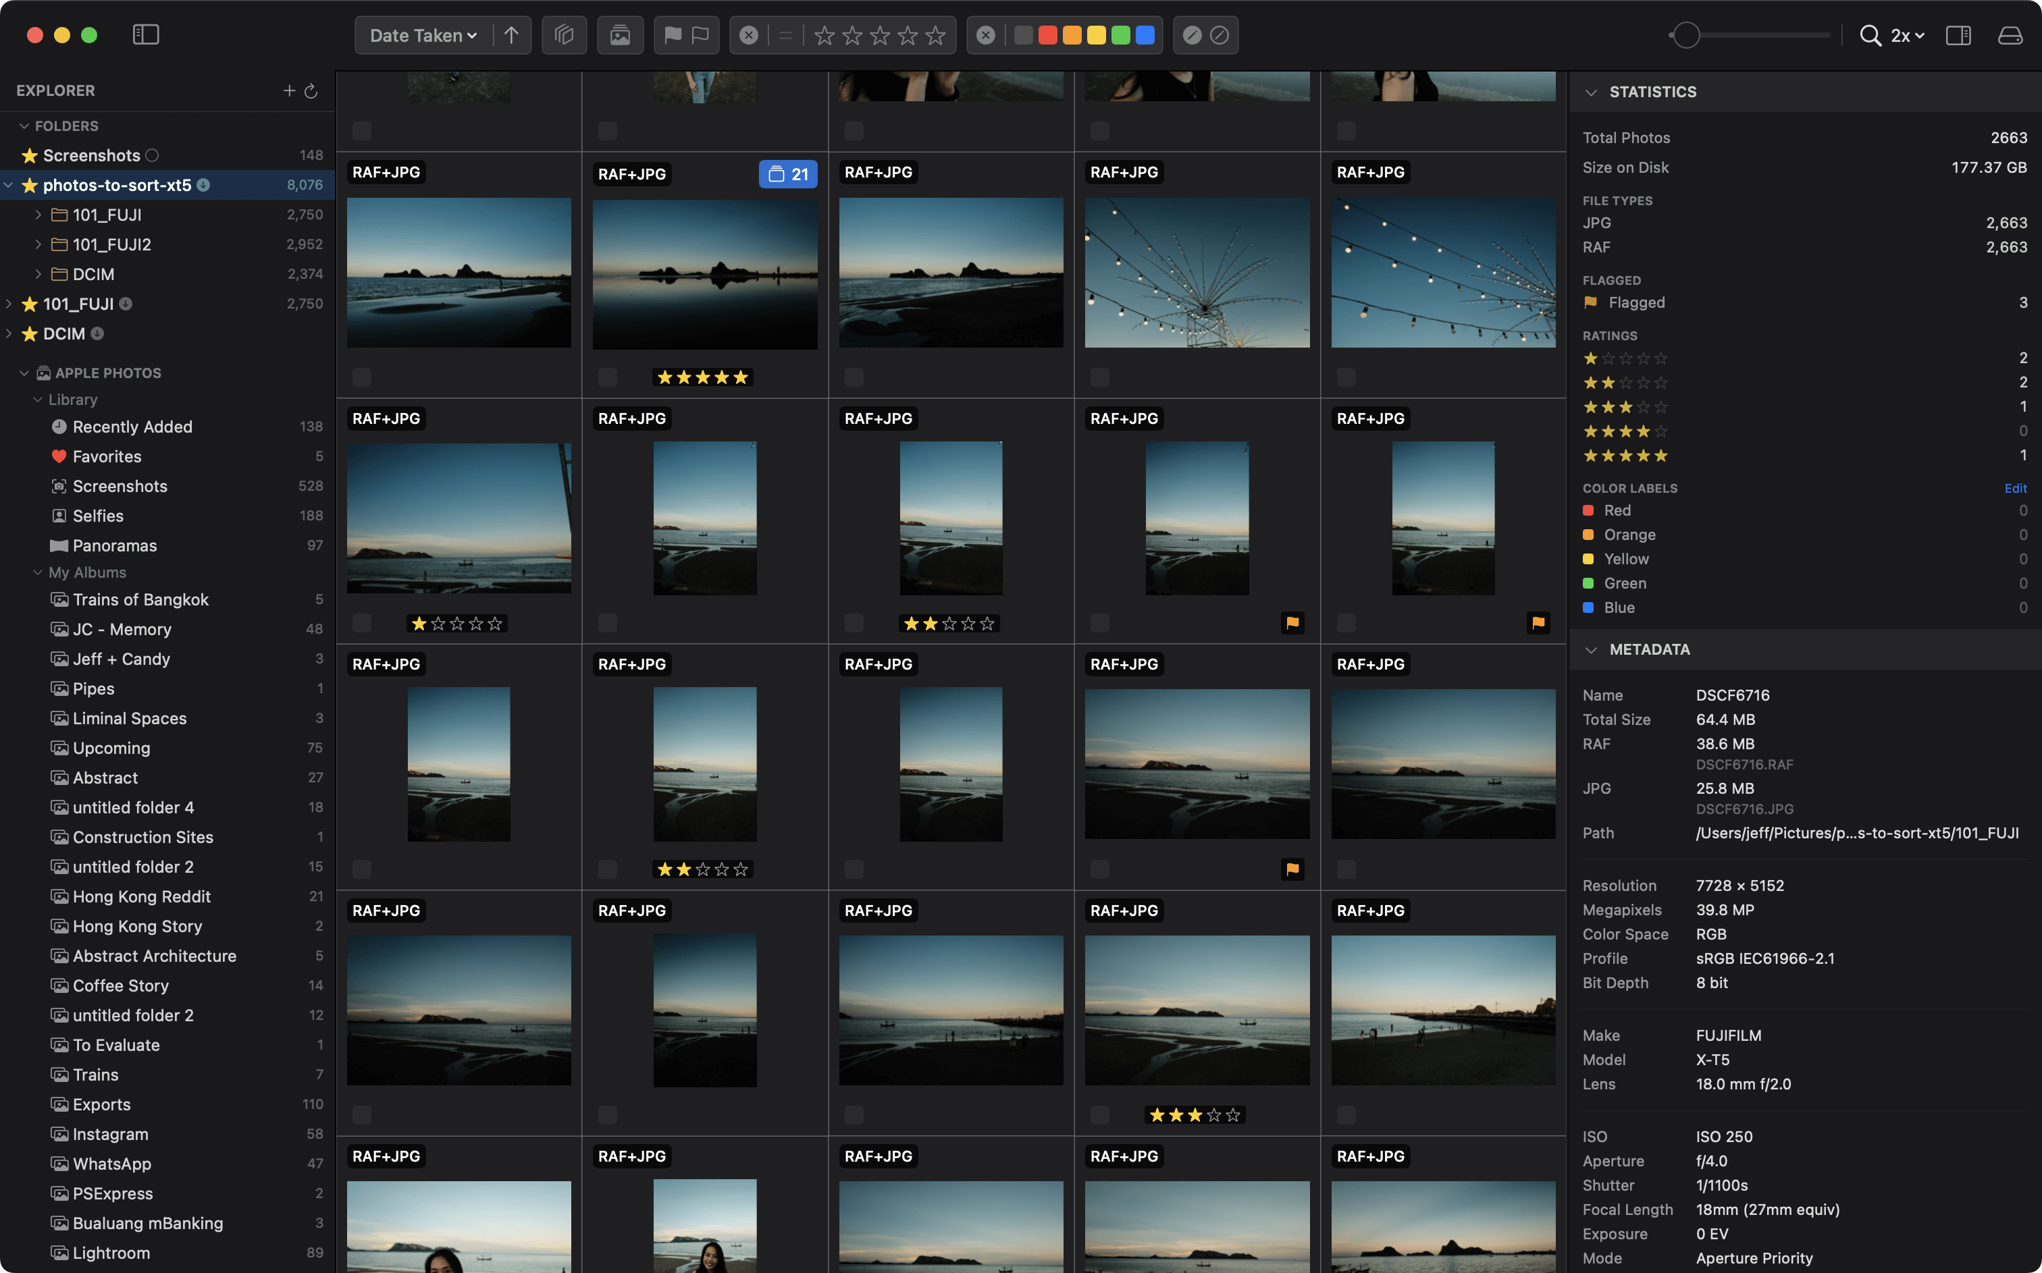The height and width of the screenshot is (1273, 2042).
Task: Click the Edit link for color labels
Action: (x=2015, y=488)
